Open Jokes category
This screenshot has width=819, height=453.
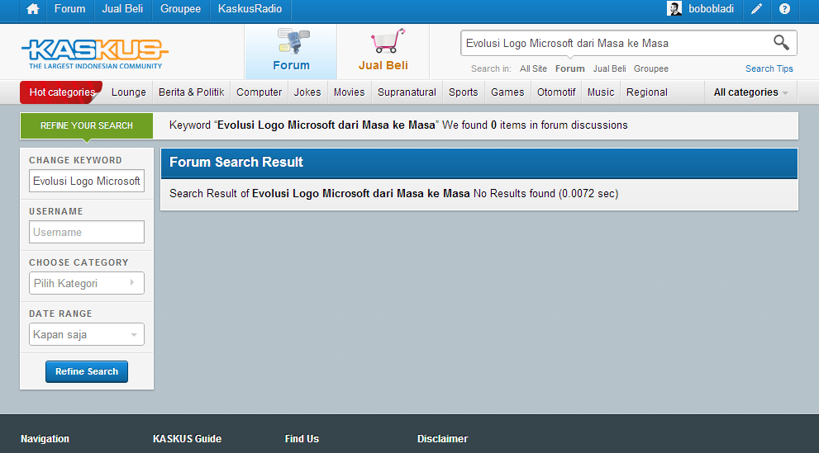click(x=307, y=92)
